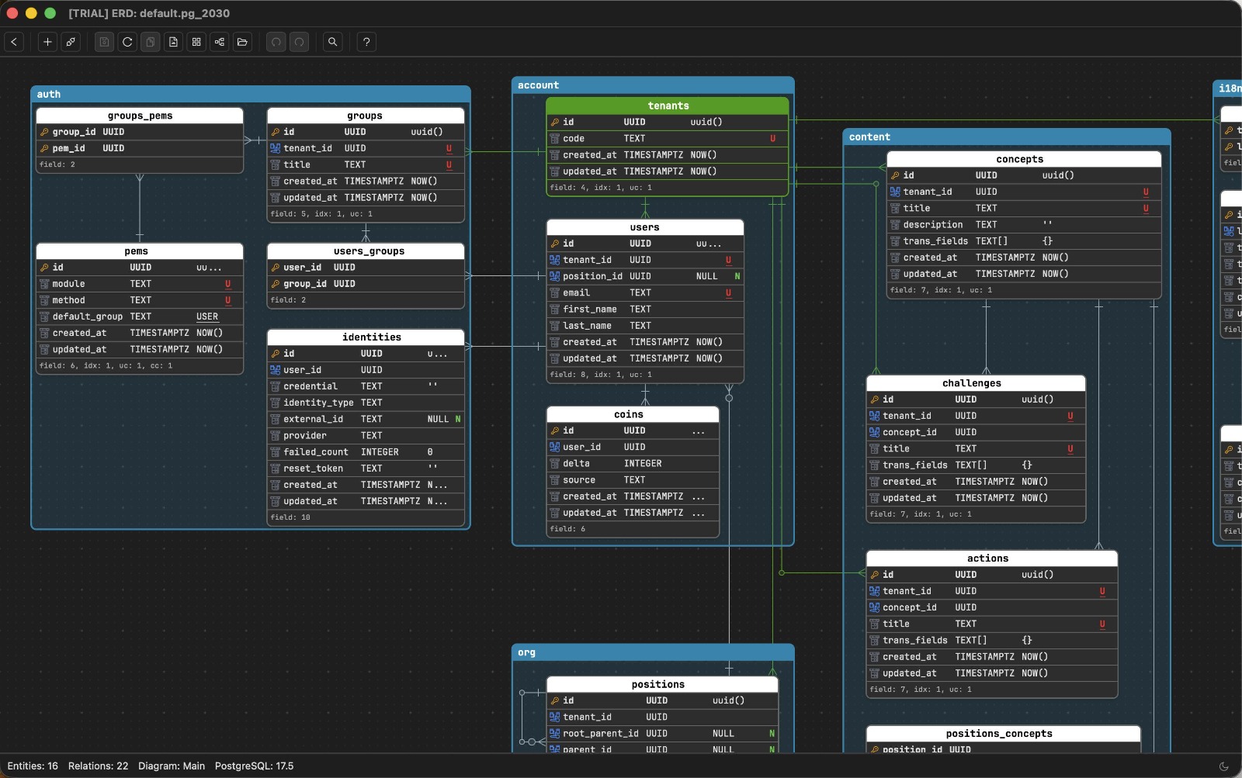The image size is (1242, 778).
Task: Click the grid layout icon
Action: (x=196, y=42)
